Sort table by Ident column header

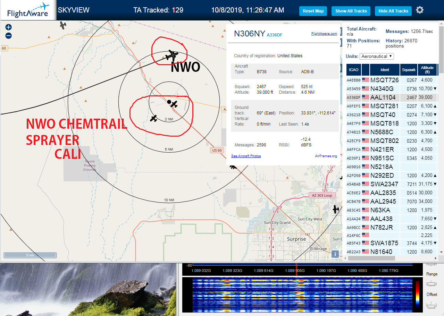pos(385,70)
